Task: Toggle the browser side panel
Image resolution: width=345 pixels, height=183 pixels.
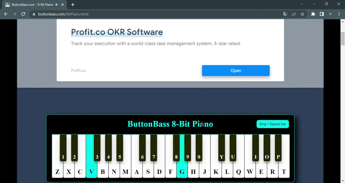Action: click(x=322, y=14)
